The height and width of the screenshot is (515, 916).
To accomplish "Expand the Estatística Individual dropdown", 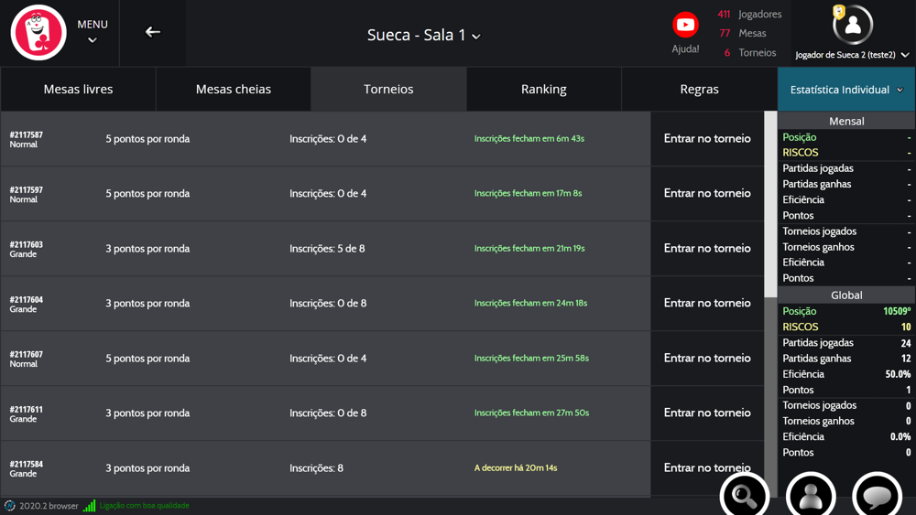I will pyautogui.click(x=846, y=90).
